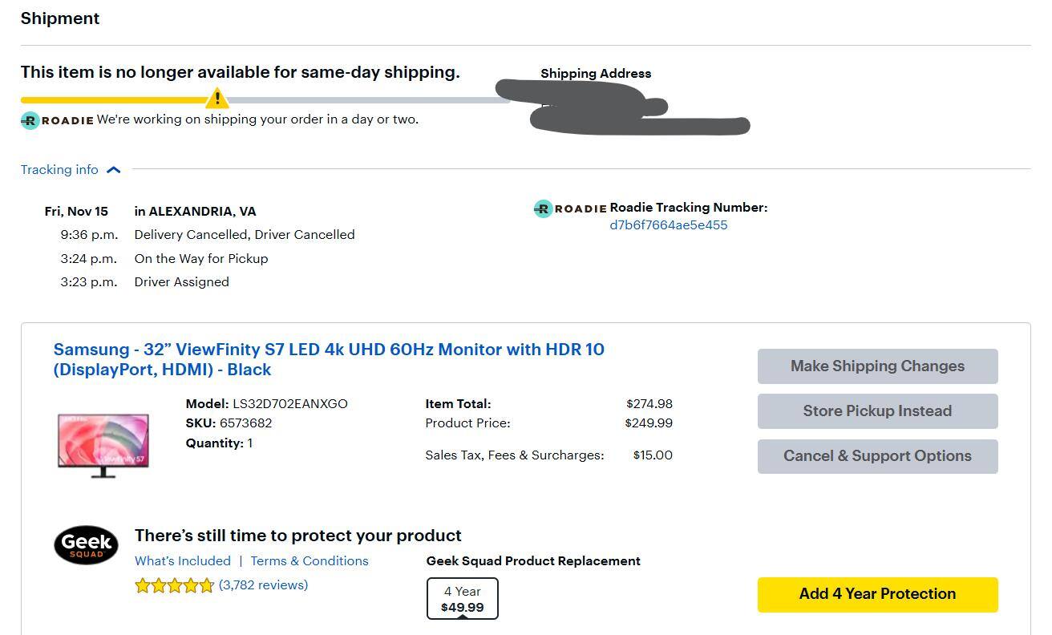Click the shipping progress bar
The image size is (1052, 635).
pos(361,100)
